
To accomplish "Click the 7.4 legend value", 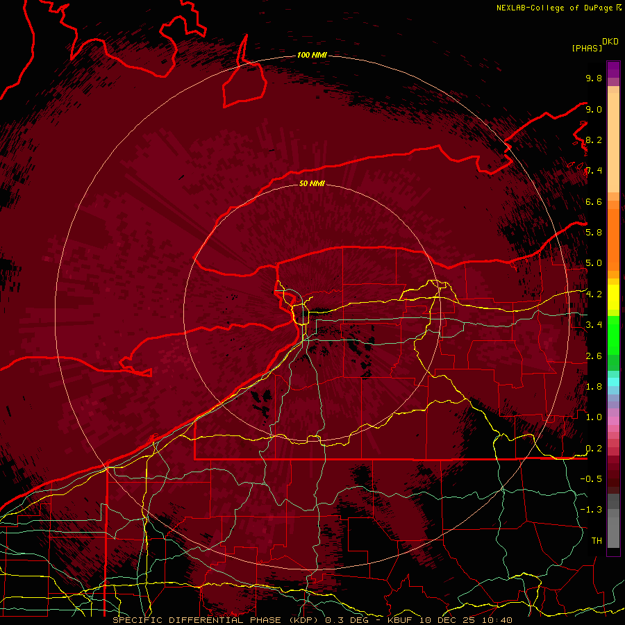I will (594, 171).
